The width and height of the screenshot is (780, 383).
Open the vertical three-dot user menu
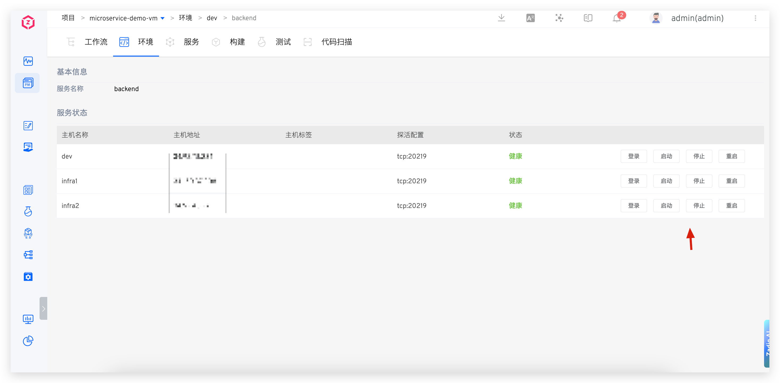(756, 18)
